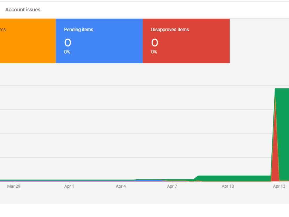This screenshot has width=289, height=217.
Task: Select the Apr 13 date label
Action: point(279,186)
